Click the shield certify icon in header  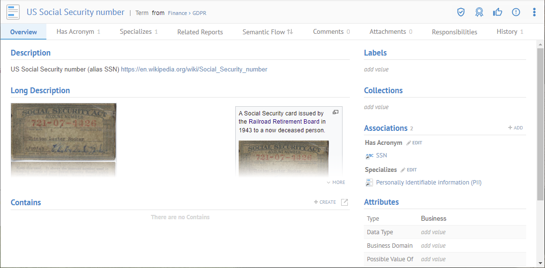click(461, 12)
